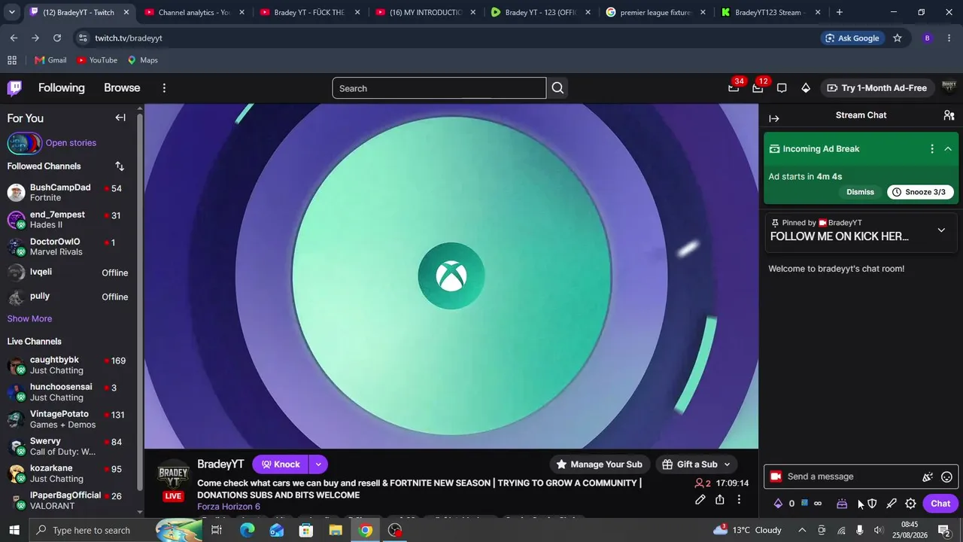Show More followed channels
The image size is (963, 542).
coord(29,318)
